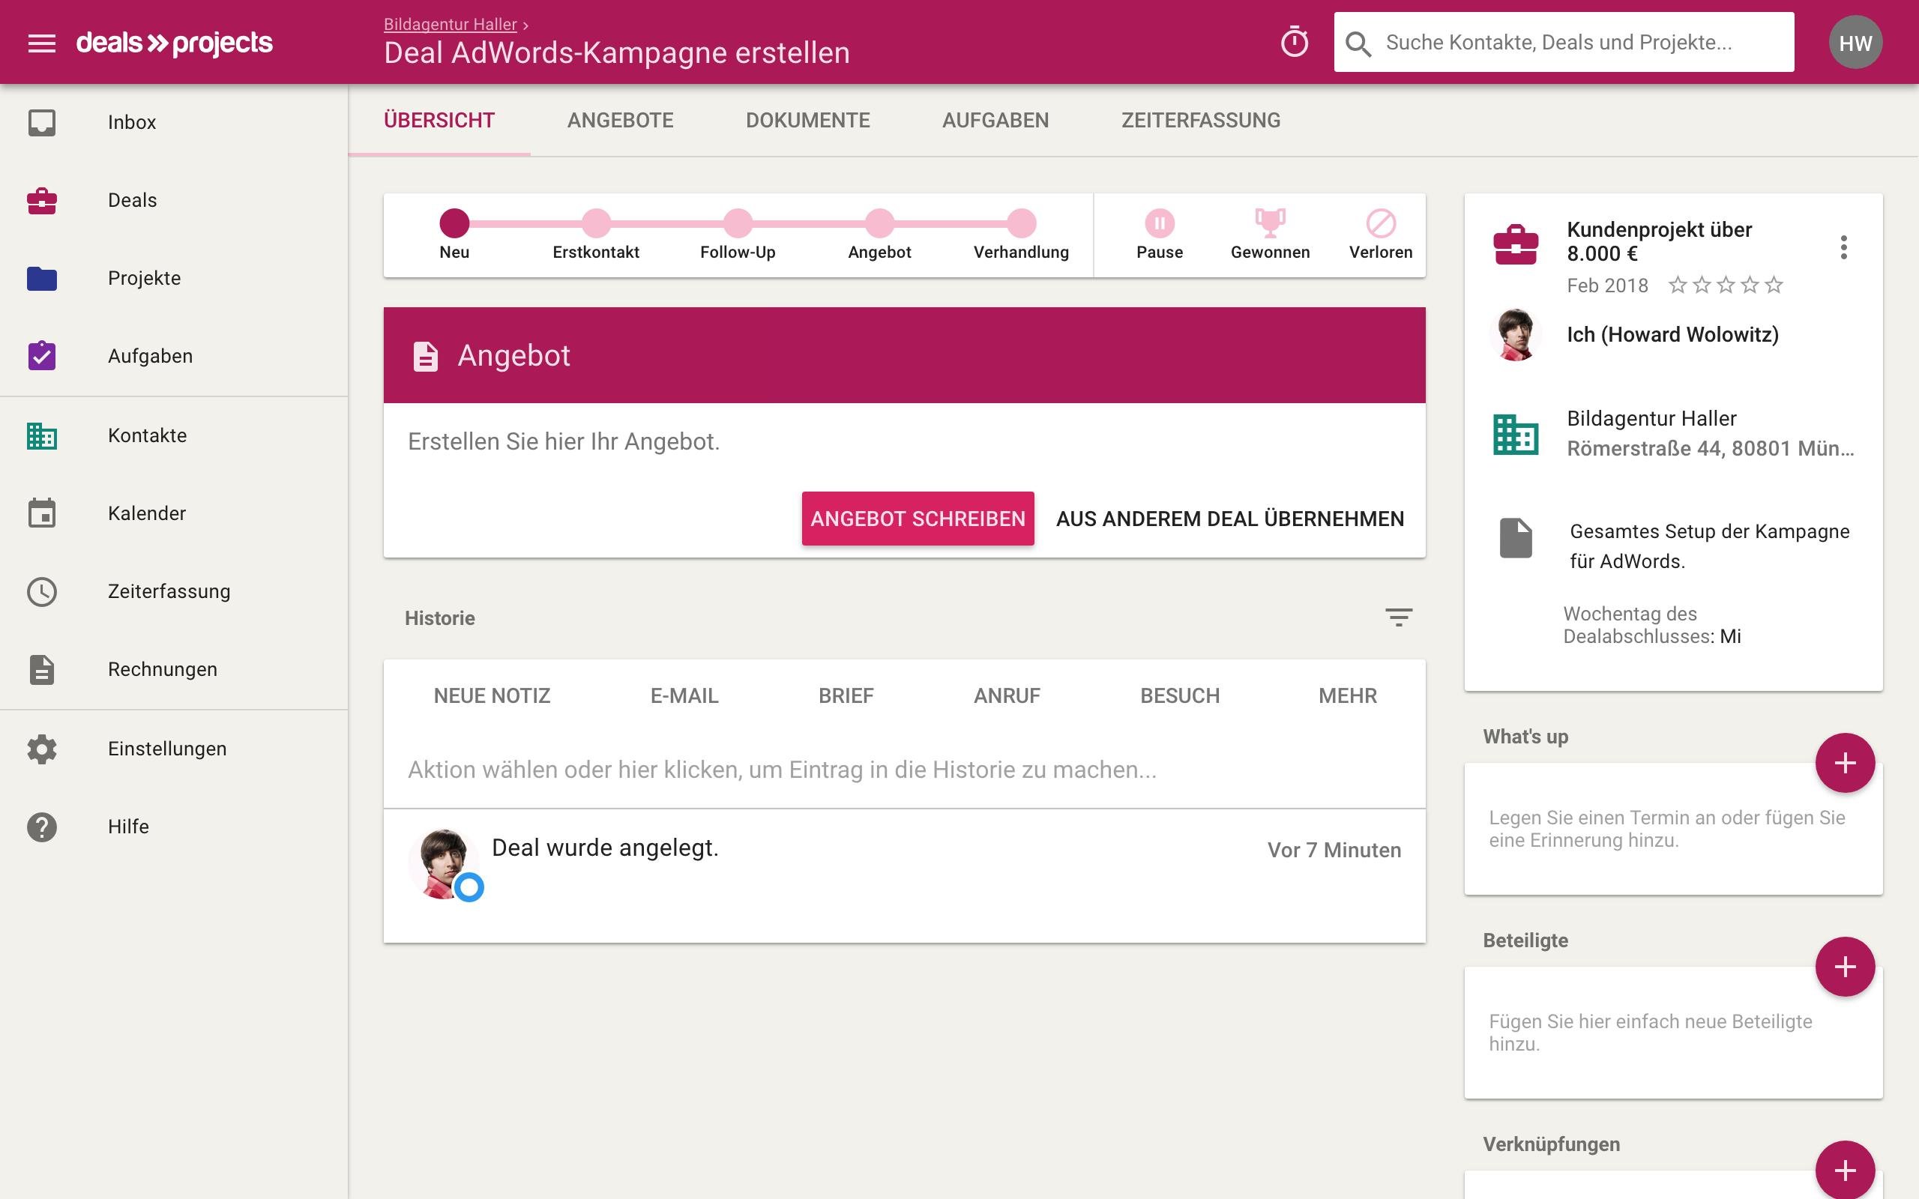Image resolution: width=1919 pixels, height=1199 pixels.
Task: Mark deal as Gewonnen via trophy icon
Action: (x=1270, y=223)
